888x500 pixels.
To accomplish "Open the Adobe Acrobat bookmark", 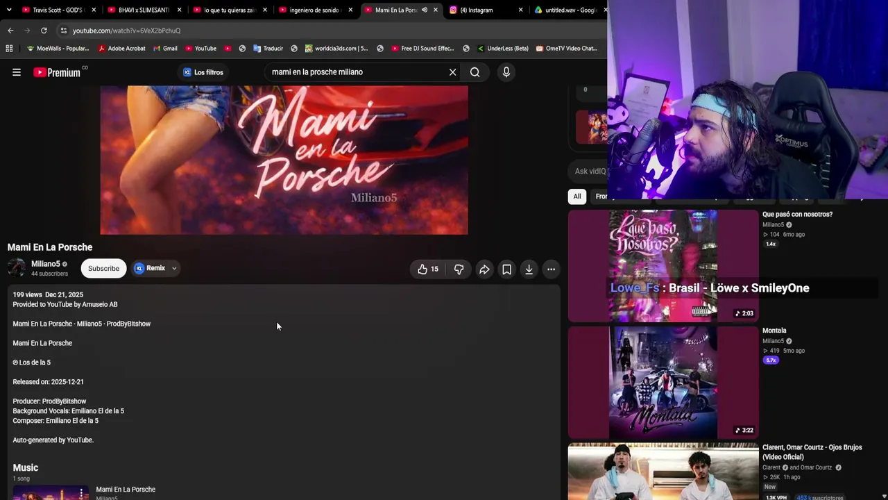I will tap(121, 49).
